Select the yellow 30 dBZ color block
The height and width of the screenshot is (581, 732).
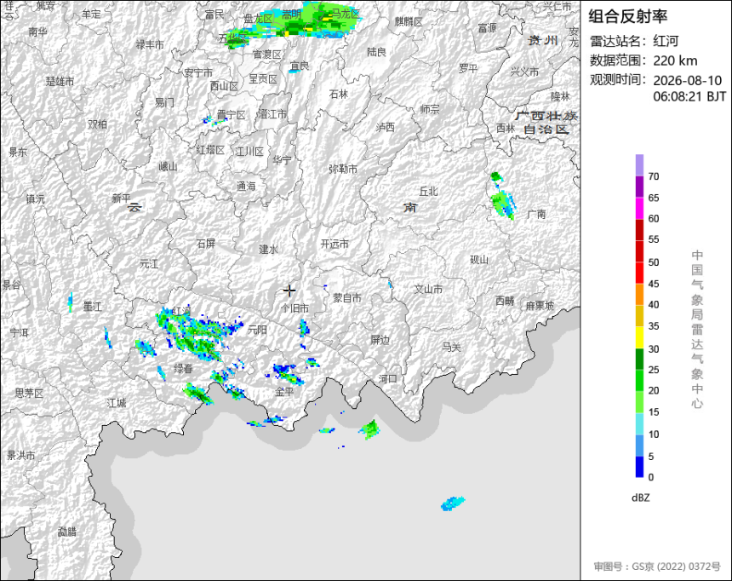639,337
